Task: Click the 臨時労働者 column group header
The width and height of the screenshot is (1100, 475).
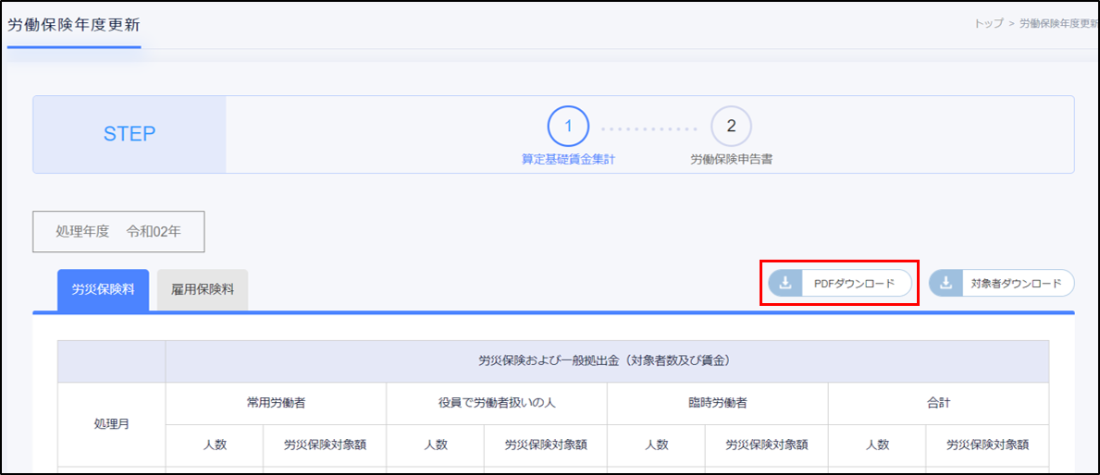Action: click(717, 403)
